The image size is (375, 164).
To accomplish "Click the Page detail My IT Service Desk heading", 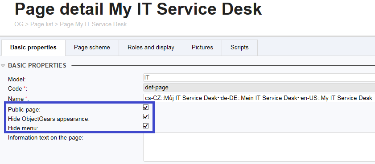I will pos(138,9).
